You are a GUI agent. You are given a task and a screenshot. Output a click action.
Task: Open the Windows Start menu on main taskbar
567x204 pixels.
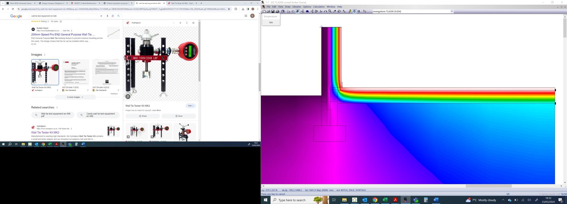coord(266,200)
